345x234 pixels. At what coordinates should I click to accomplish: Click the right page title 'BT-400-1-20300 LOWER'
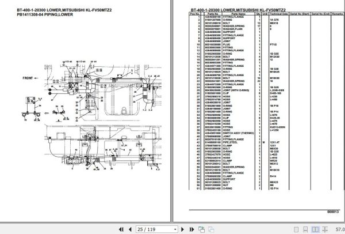(x=238, y=10)
